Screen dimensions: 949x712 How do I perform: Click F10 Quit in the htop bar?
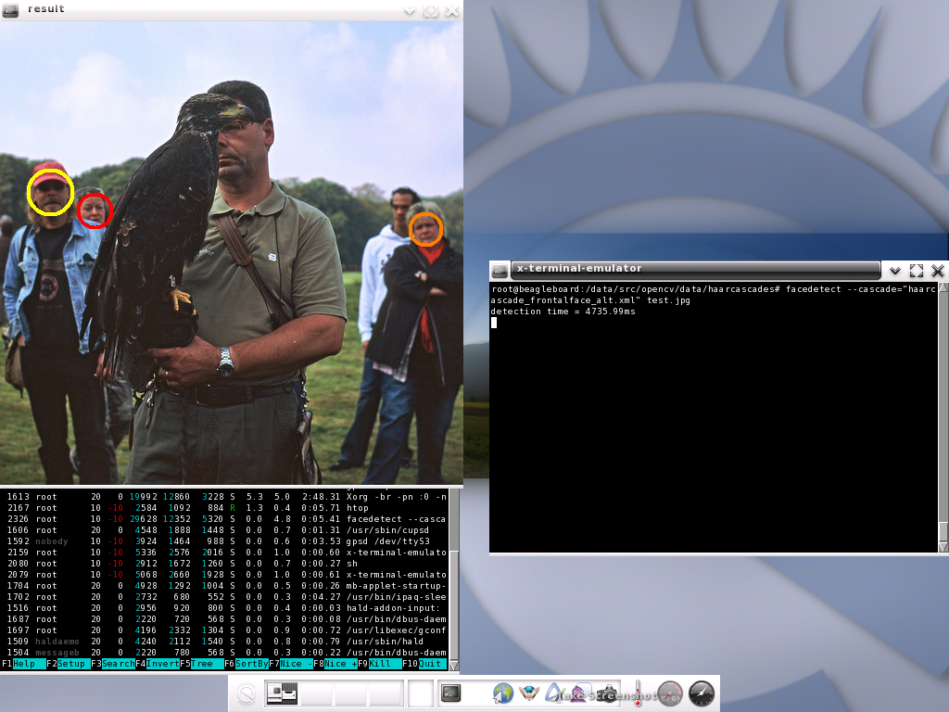430,664
